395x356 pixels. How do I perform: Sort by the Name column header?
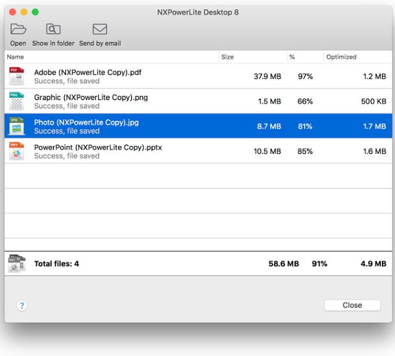point(16,57)
